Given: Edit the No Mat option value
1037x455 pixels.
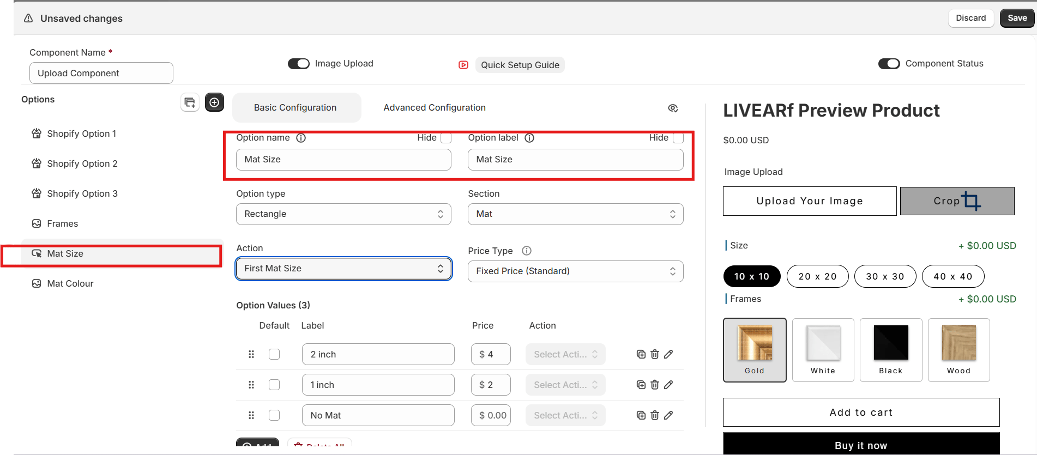Looking at the screenshot, I should click(x=668, y=415).
